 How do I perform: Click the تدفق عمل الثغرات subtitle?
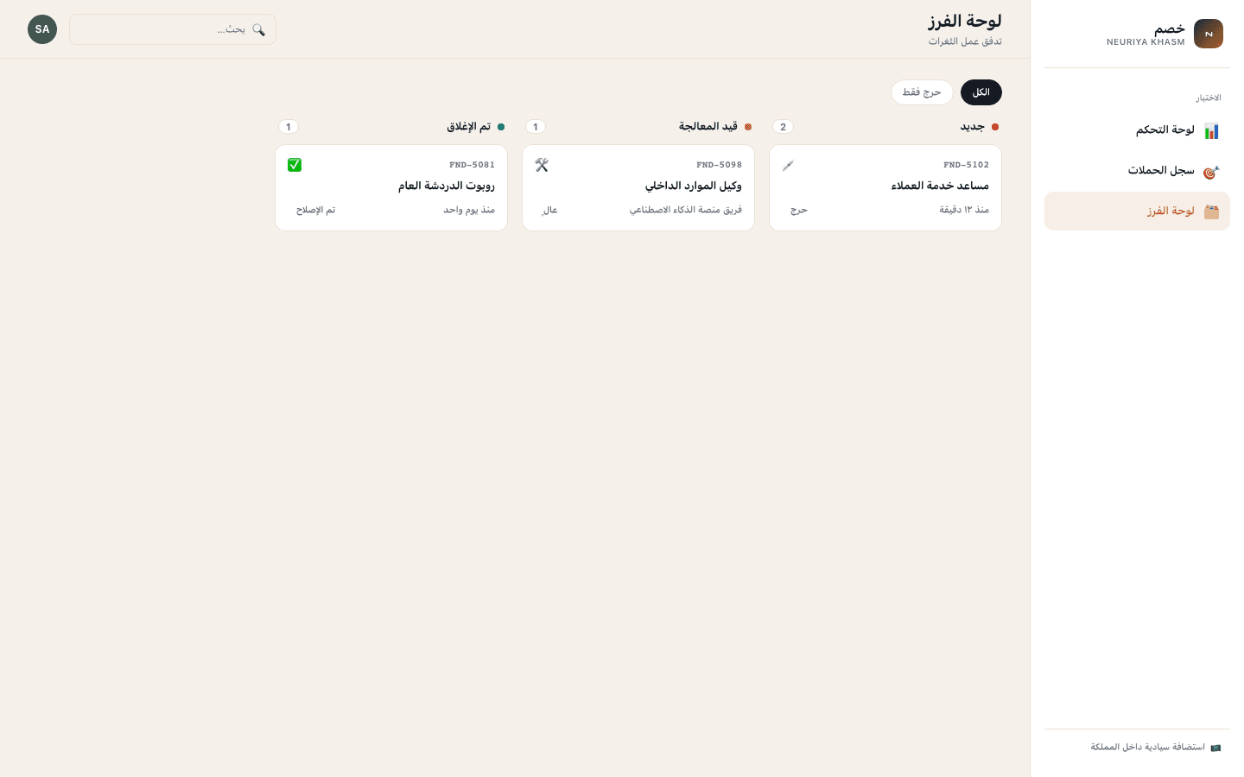(965, 41)
